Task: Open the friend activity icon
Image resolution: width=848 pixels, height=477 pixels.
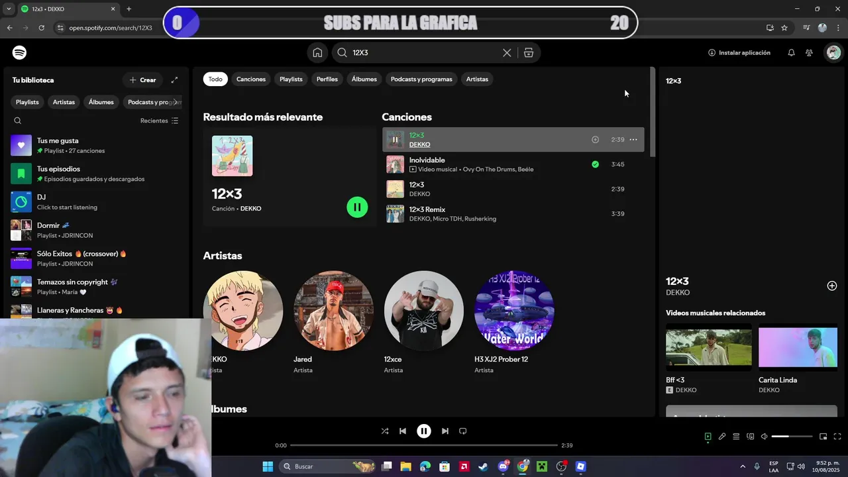Action: [809, 52]
